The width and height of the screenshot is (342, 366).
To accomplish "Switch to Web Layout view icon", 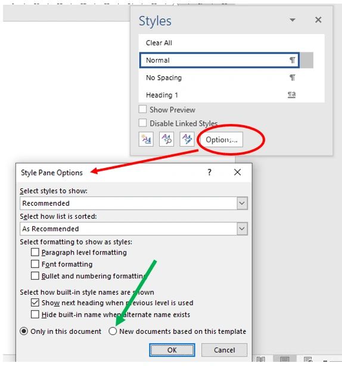I will 308,359.
